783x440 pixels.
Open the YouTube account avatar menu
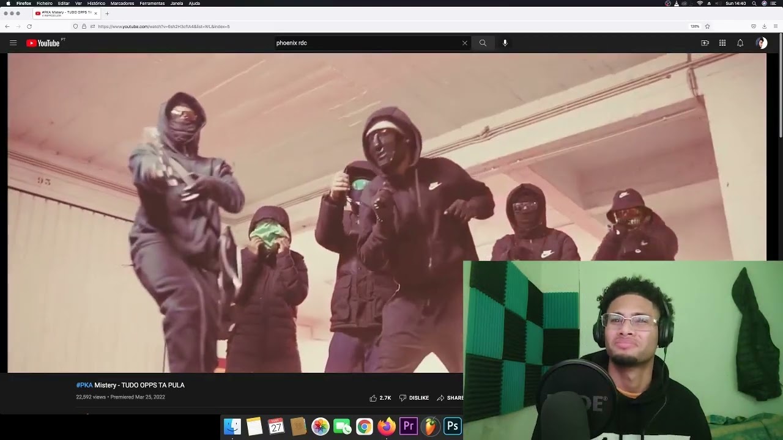762,43
